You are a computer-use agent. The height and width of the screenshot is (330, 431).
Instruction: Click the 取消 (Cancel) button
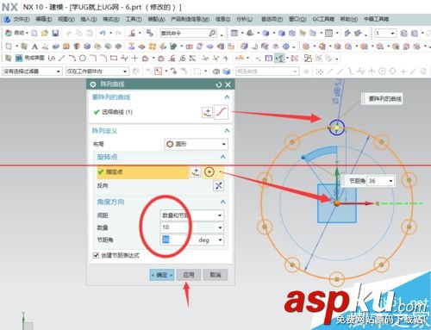point(215,275)
